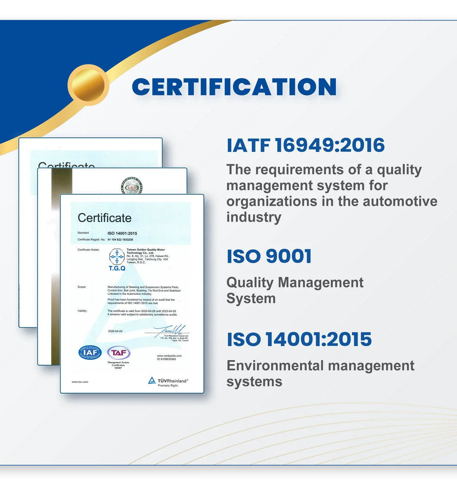
Task: Click the TÜVRheinland triangle logo
Action: pyautogui.click(x=152, y=380)
